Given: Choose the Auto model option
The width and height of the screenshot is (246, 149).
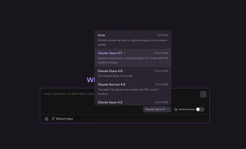Looking at the screenshot, I should pyautogui.click(x=133, y=40).
